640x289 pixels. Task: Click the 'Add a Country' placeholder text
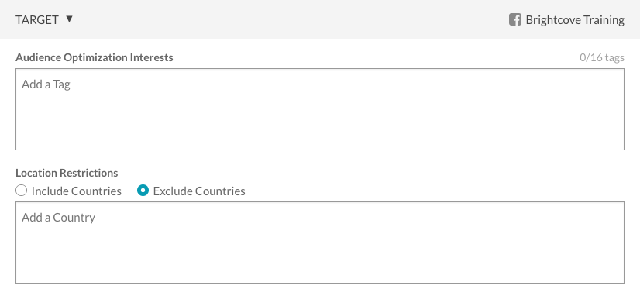coord(58,218)
